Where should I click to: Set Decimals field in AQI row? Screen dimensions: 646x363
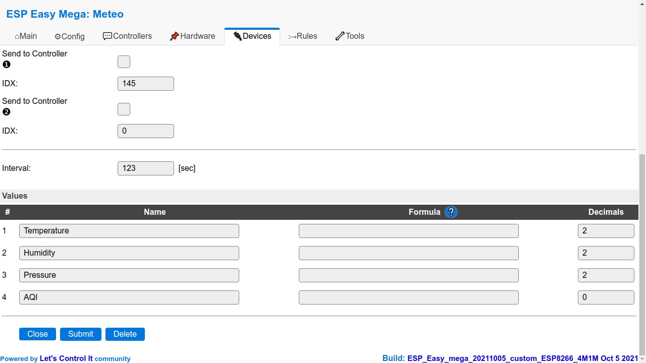tap(606, 297)
